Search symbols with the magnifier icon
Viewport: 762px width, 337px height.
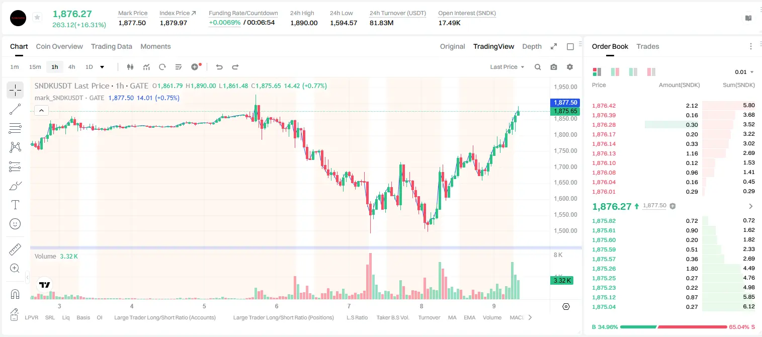pos(538,67)
